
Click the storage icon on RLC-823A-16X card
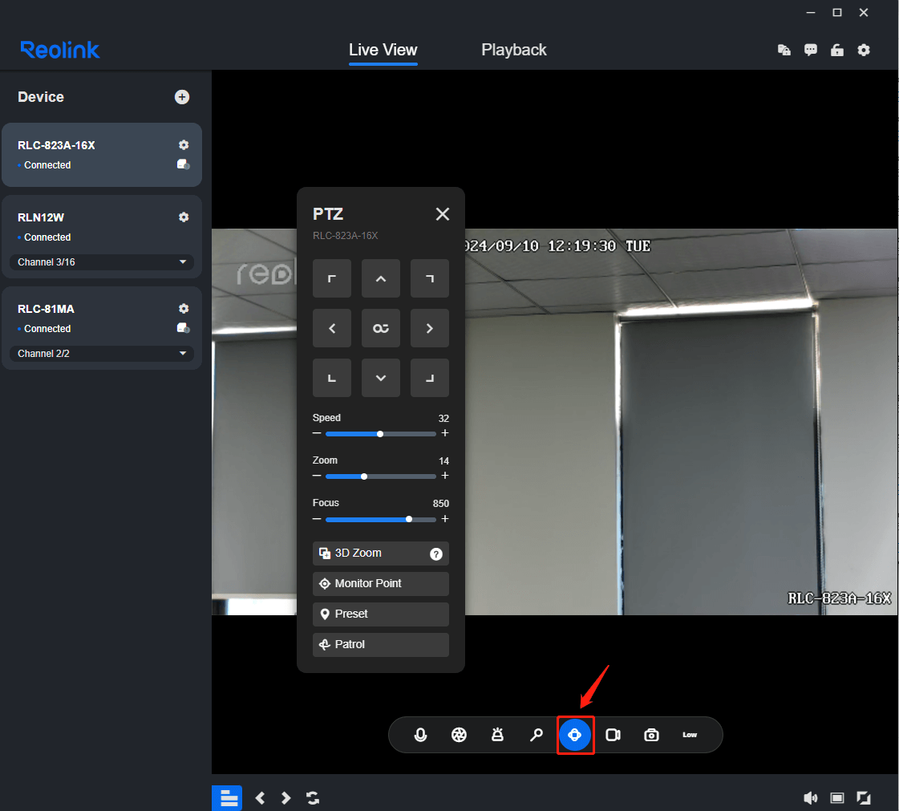(184, 164)
